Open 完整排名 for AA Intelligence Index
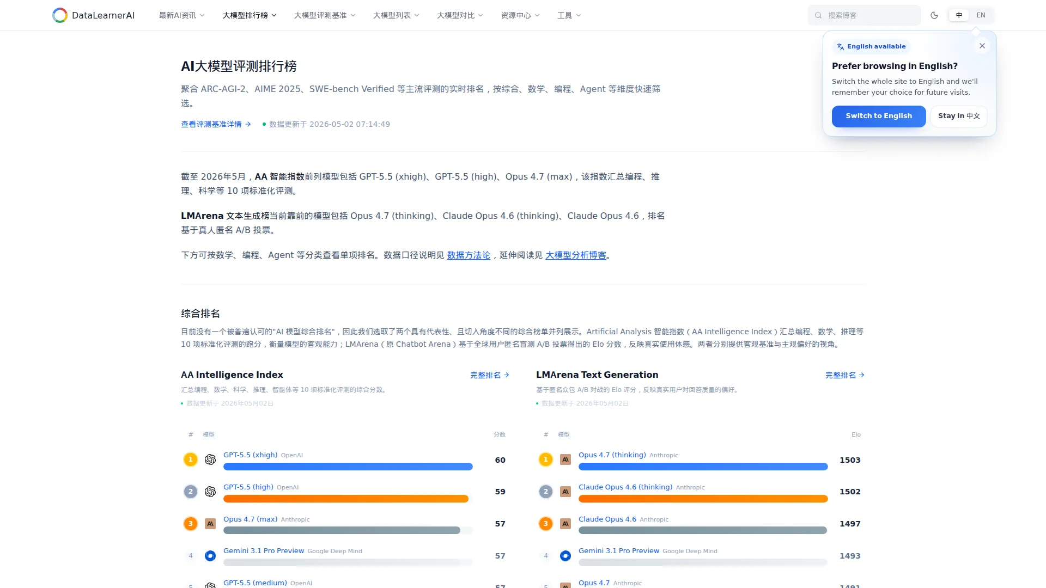This screenshot has width=1046, height=588. (490, 375)
